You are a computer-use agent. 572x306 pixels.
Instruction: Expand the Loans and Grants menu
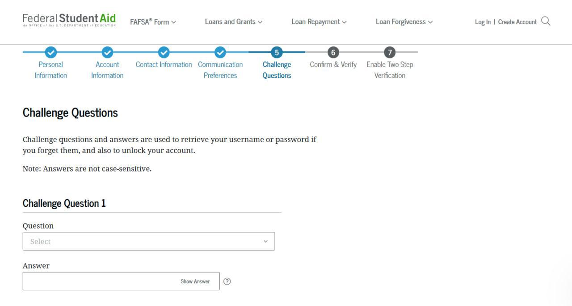(233, 22)
